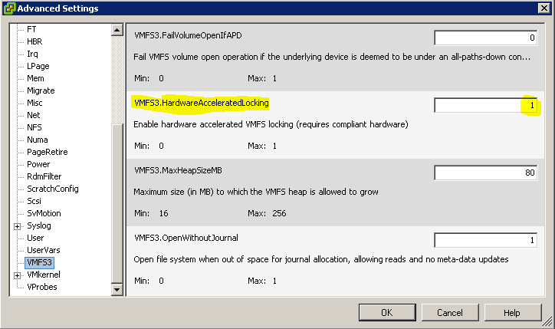Select Net in the tree
Viewport: 555px width, 329px height.
point(33,115)
